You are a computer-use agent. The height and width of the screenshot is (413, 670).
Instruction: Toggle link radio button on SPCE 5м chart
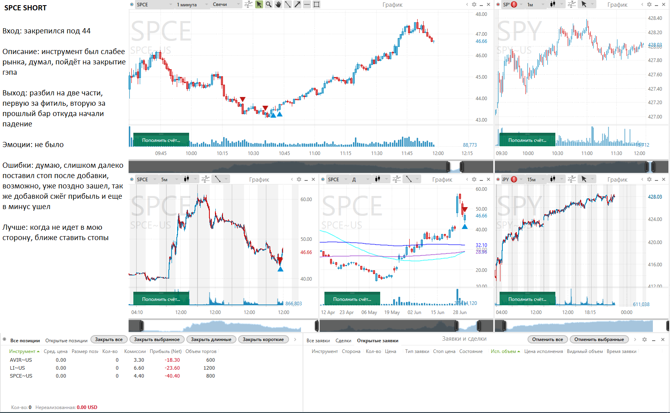click(132, 179)
